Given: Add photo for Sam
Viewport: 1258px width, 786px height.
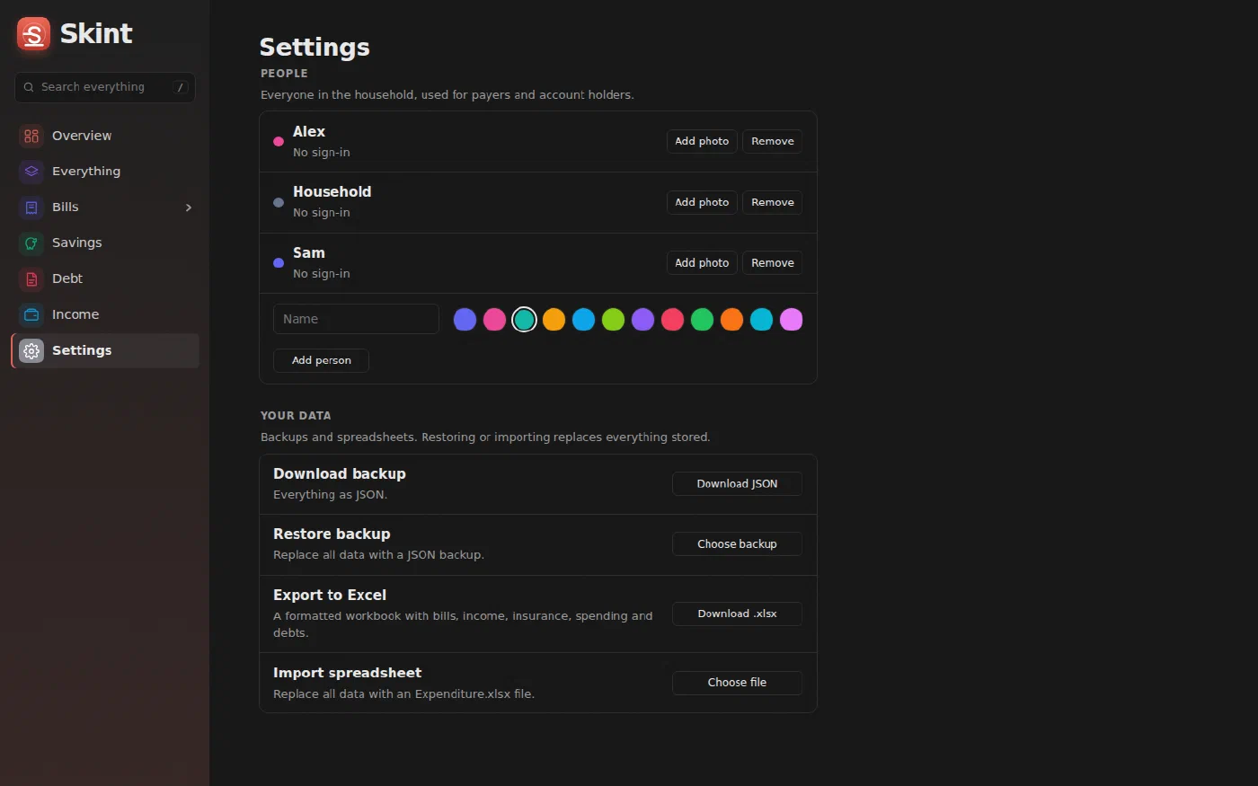Looking at the screenshot, I should (x=702, y=263).
